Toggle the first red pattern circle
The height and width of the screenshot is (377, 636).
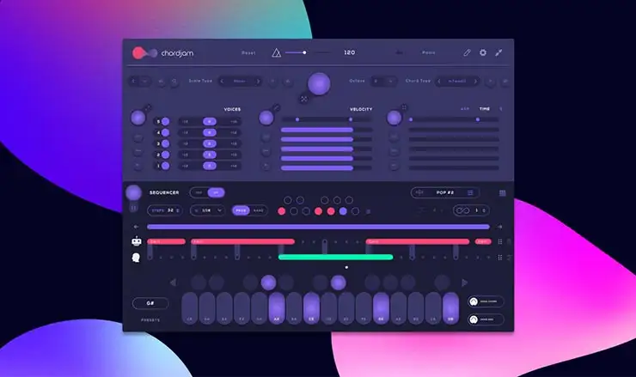282,211
